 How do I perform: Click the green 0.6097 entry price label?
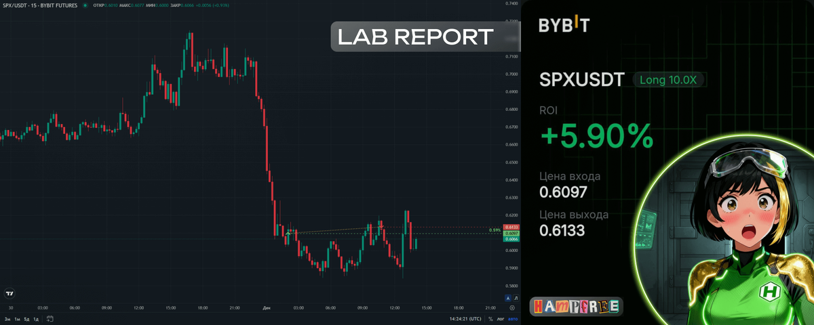click(x=512, y=233)
